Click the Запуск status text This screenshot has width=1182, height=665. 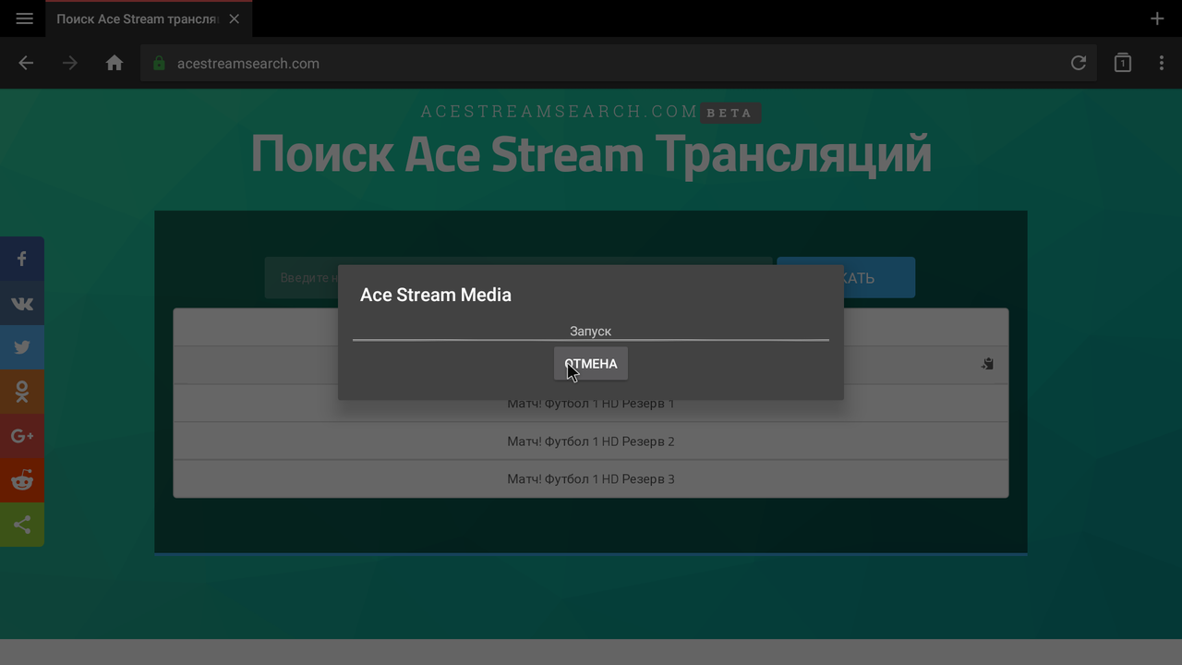(x=591, y=331)
